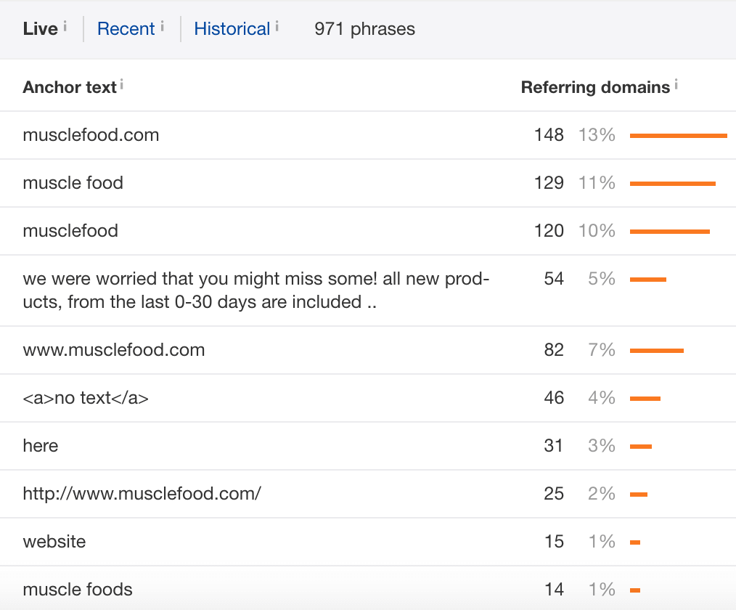Click info icon beside Historical tab

point(277,26)
